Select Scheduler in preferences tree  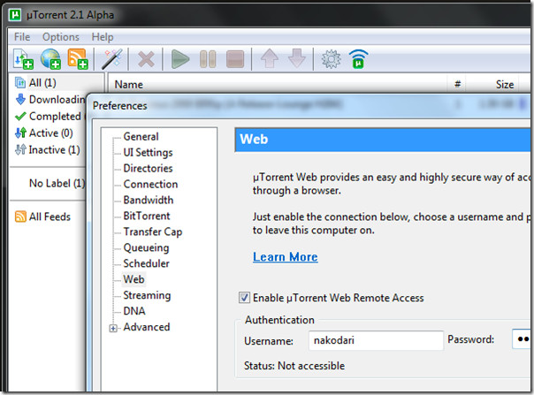pos(146,263)
